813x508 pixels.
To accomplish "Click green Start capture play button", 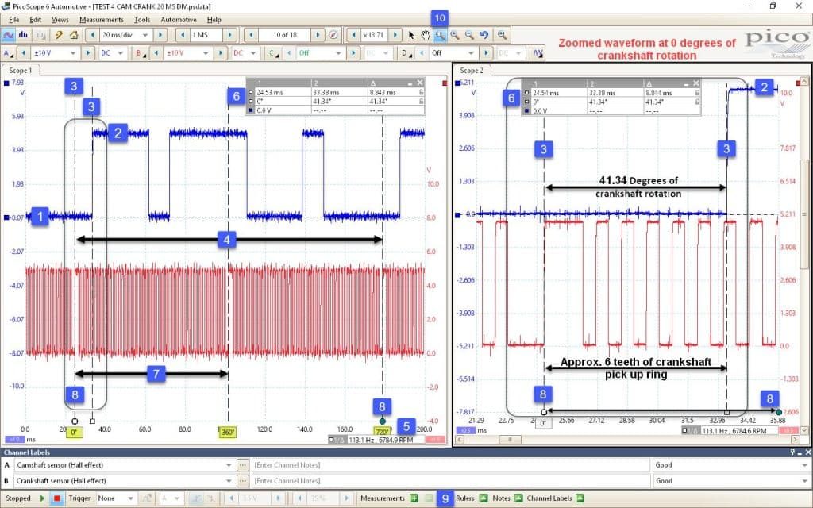I will click(x=42, y=498).
